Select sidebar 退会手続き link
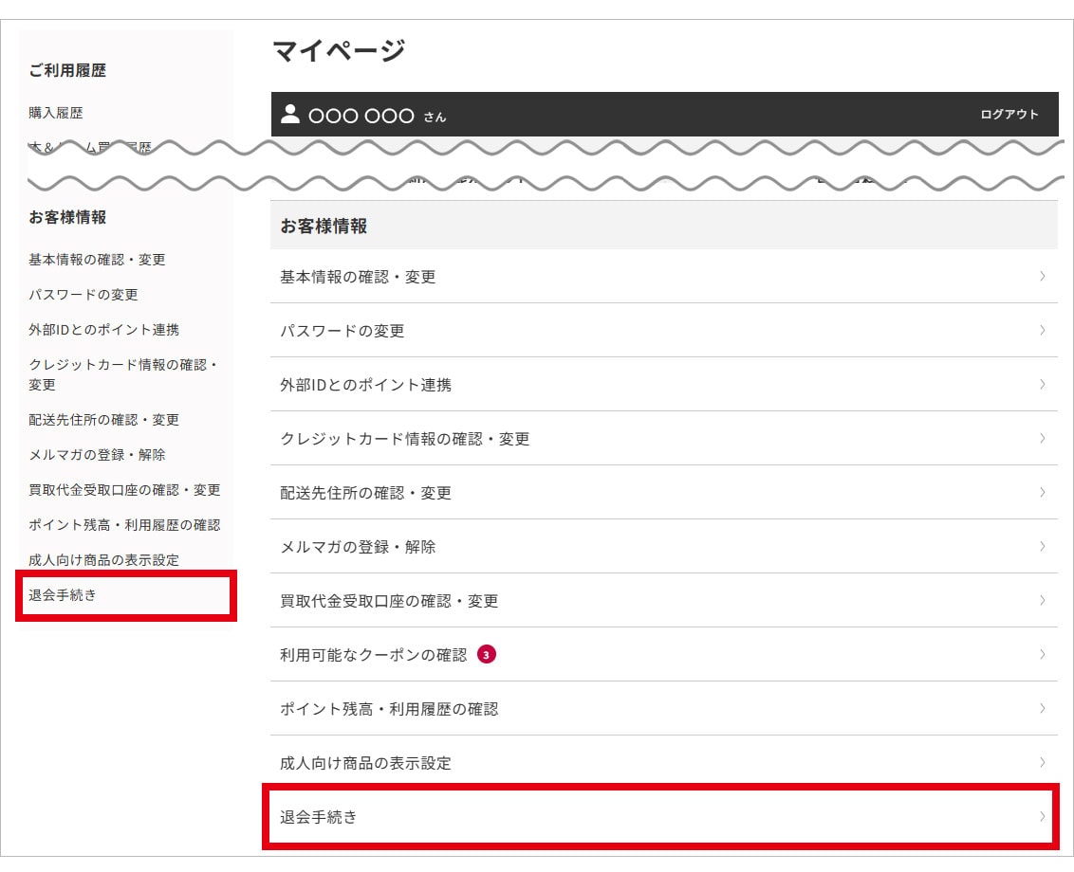The image size is (1074, 872). tap(63, 595)
